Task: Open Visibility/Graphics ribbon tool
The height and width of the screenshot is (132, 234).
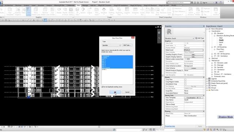Action: 18,11
